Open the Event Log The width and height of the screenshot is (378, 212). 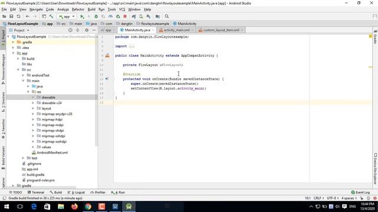(361, 193)
